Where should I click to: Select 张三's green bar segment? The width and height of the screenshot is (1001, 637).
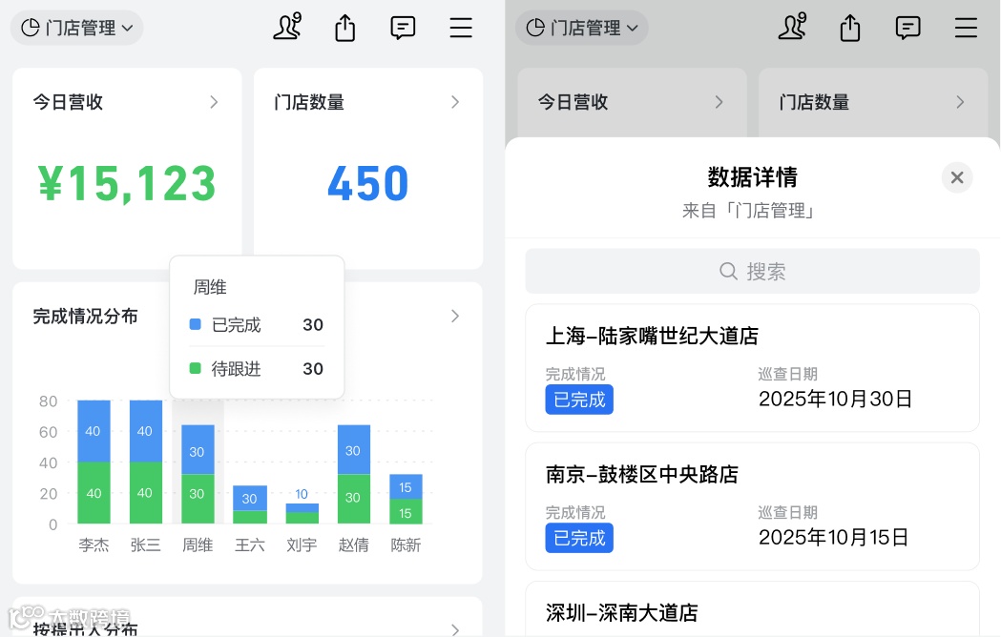point(146,493)
